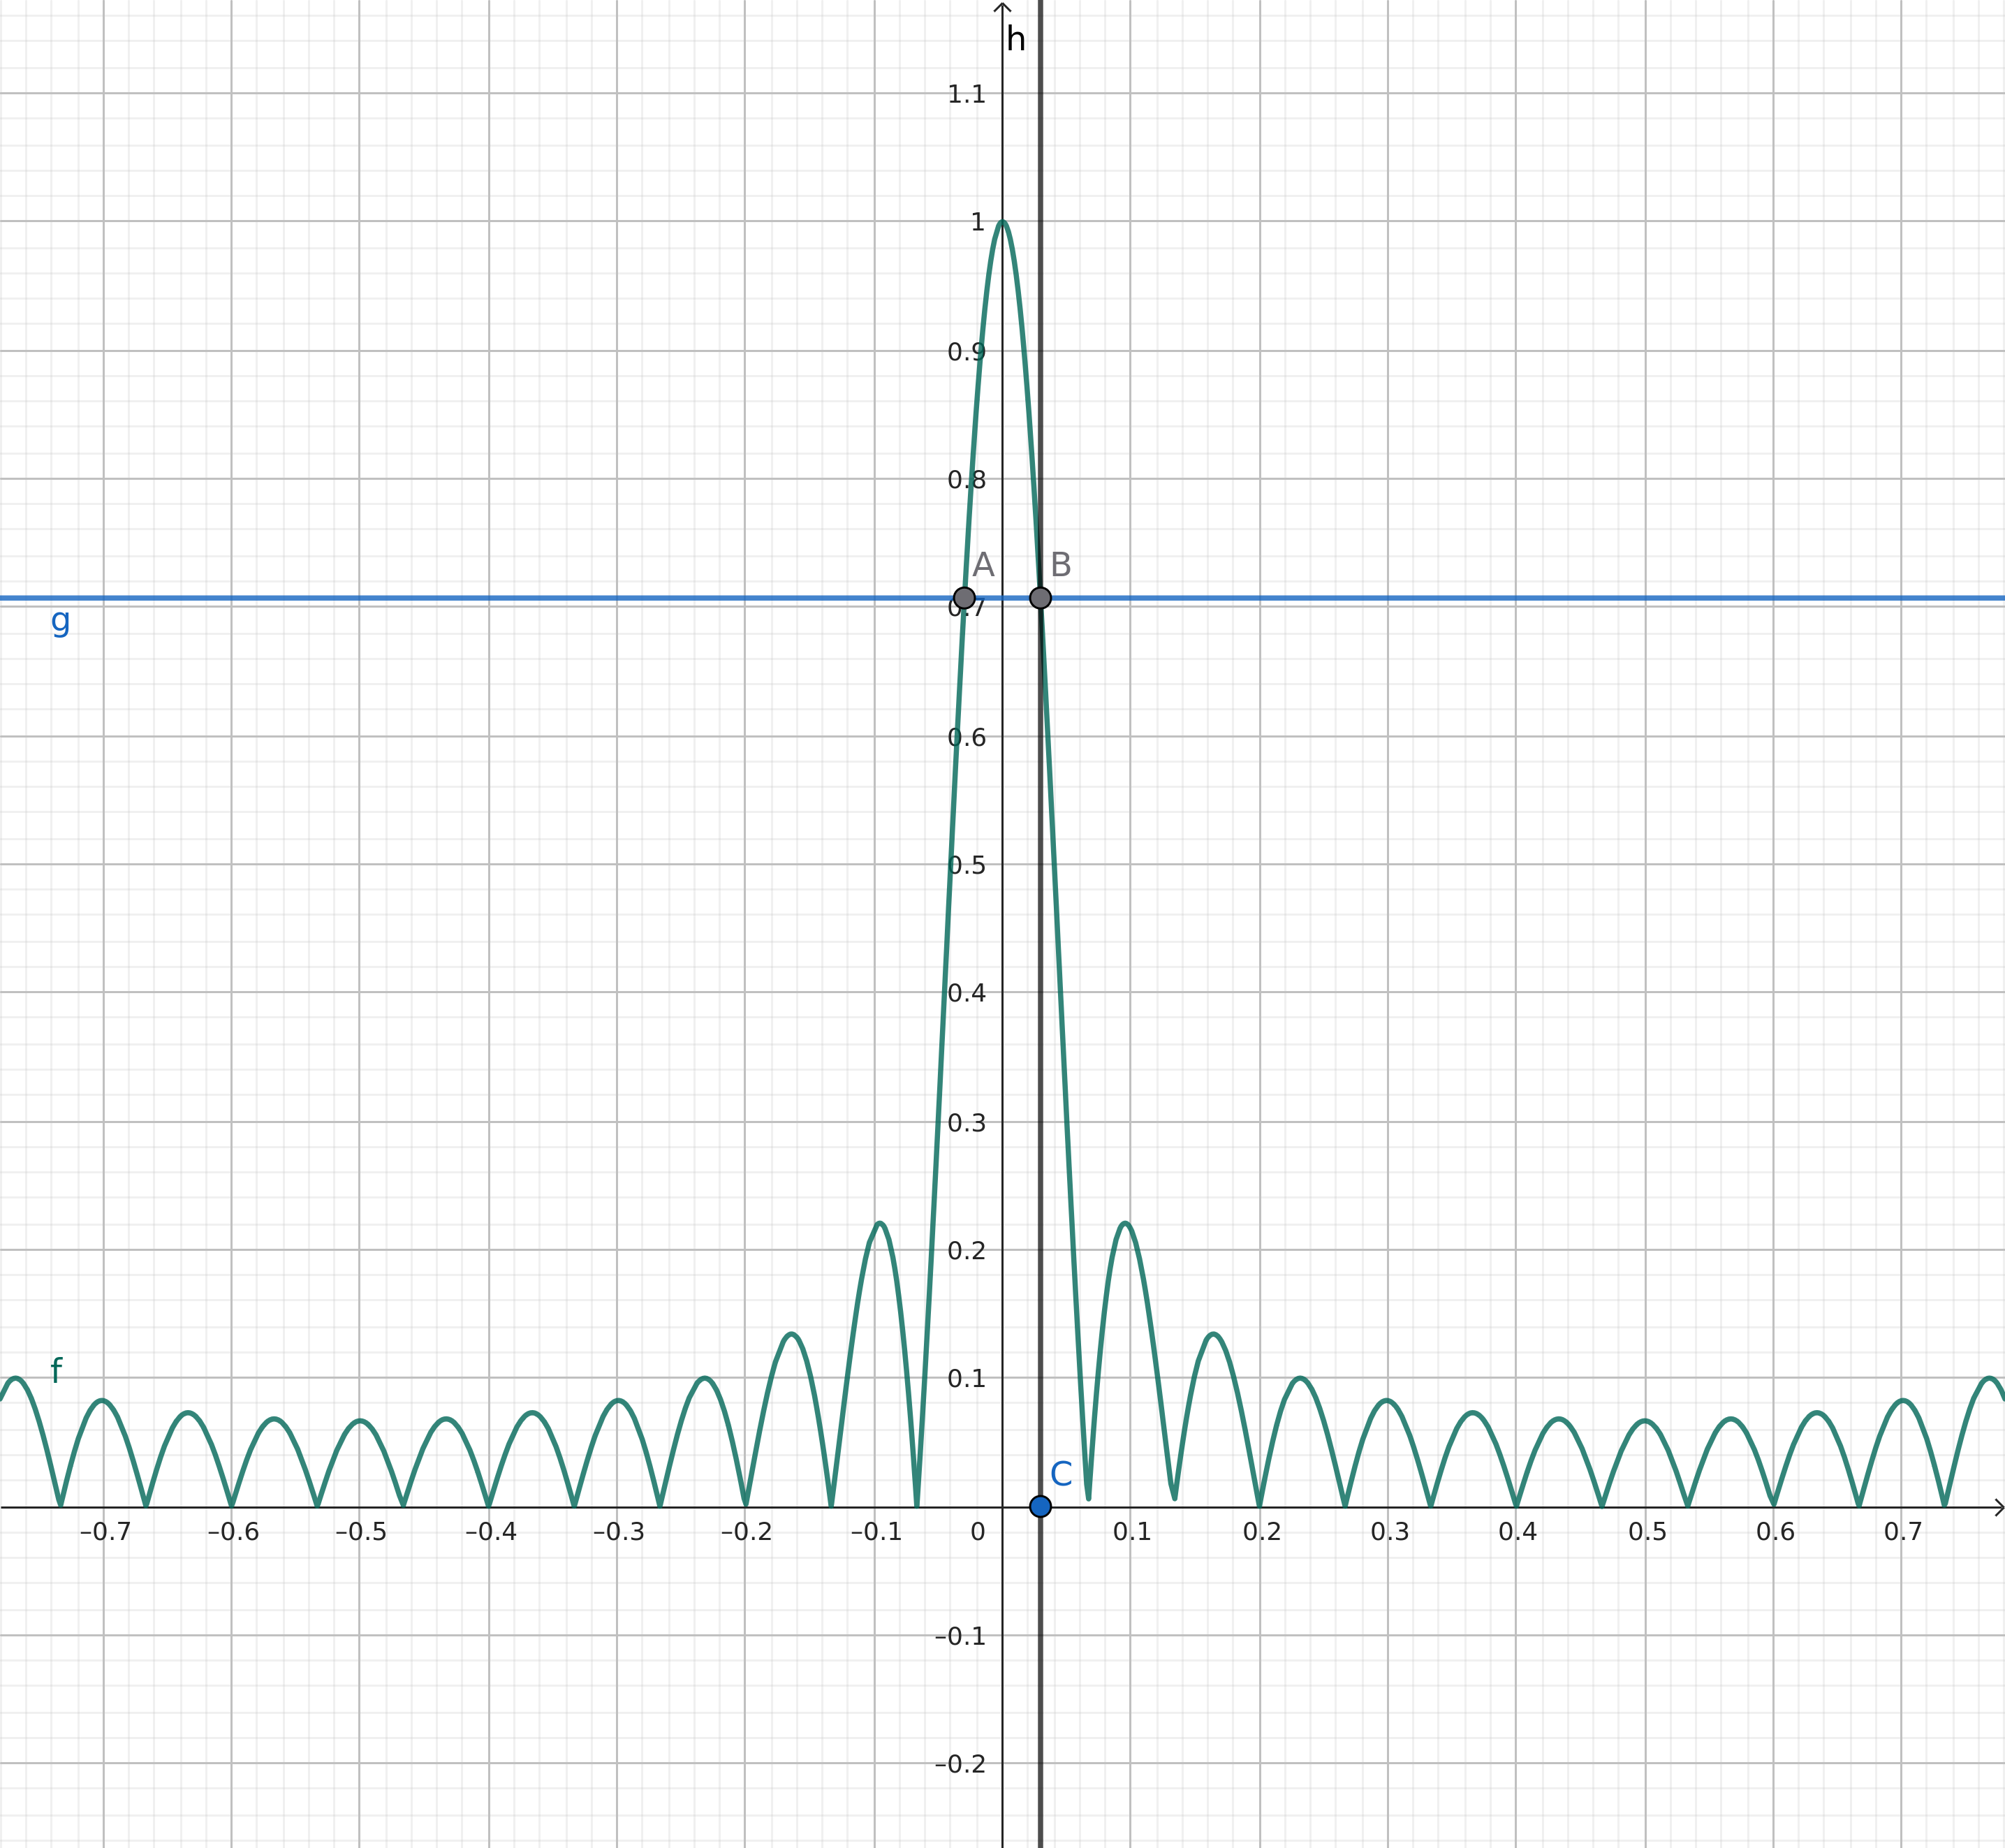Click the peak of curve f at y=1

pos(1003,224)
